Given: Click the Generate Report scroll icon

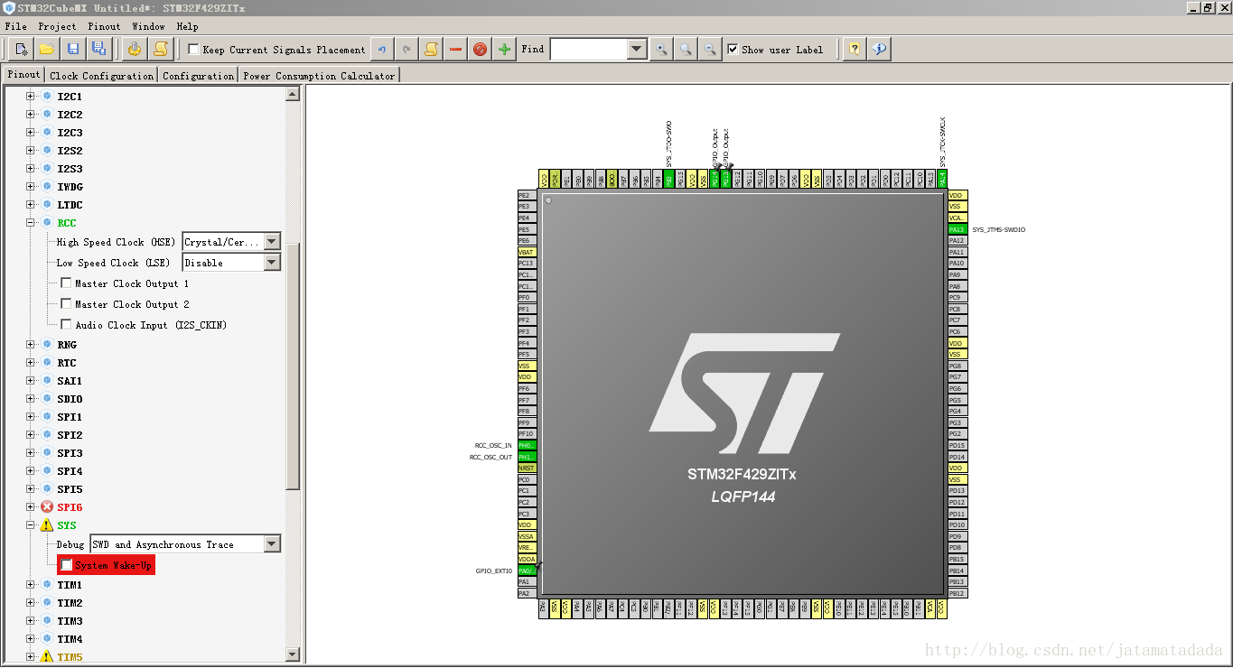Looking at the screenshot, I should 161,49.
